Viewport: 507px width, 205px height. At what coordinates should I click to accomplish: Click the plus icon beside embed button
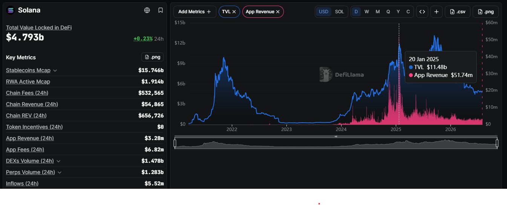(x=437, y=12)
